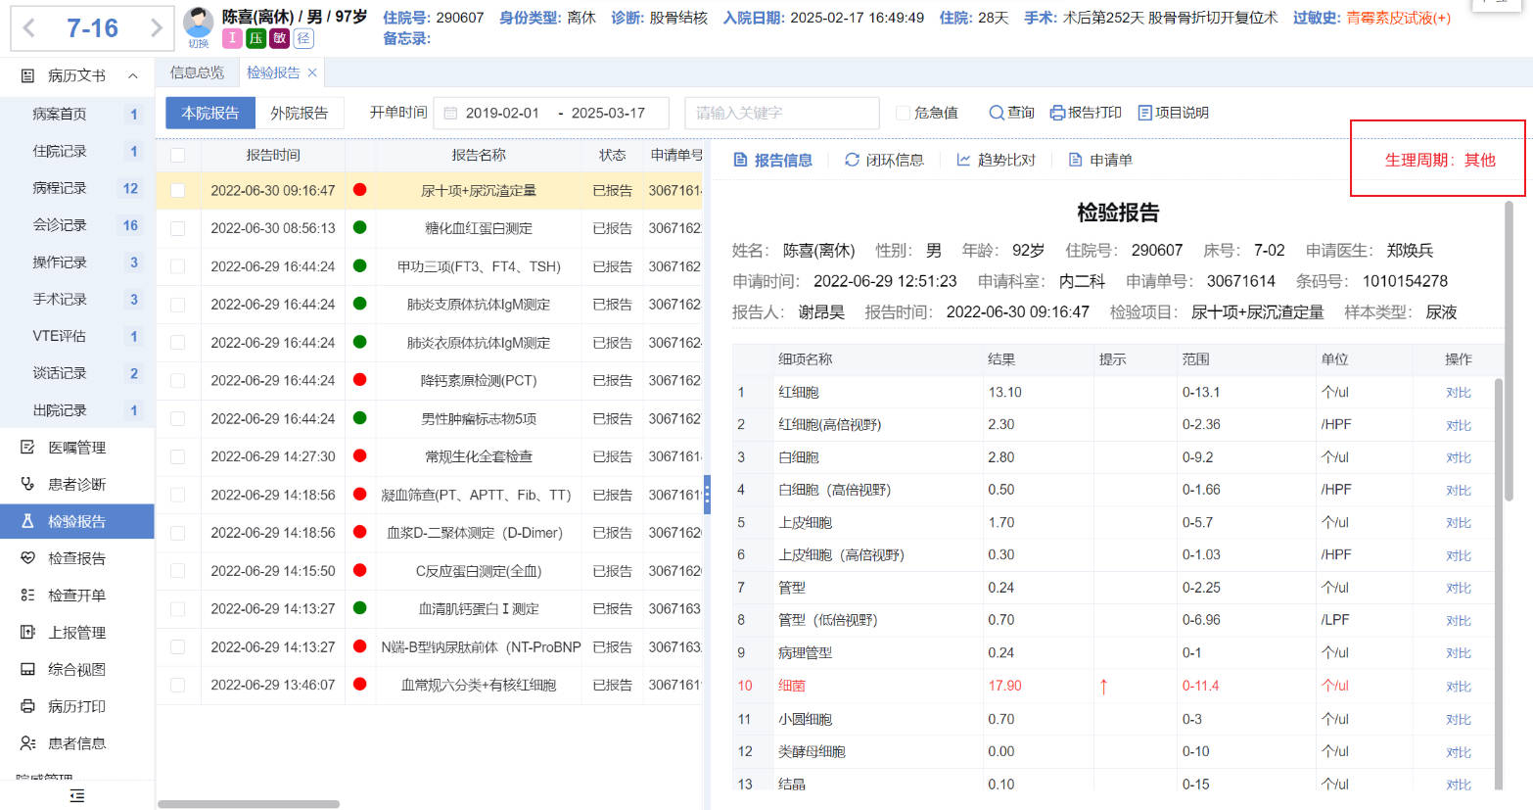Click the pink 'I' nursing level badge
The image size is (1533, 810).
232,38
